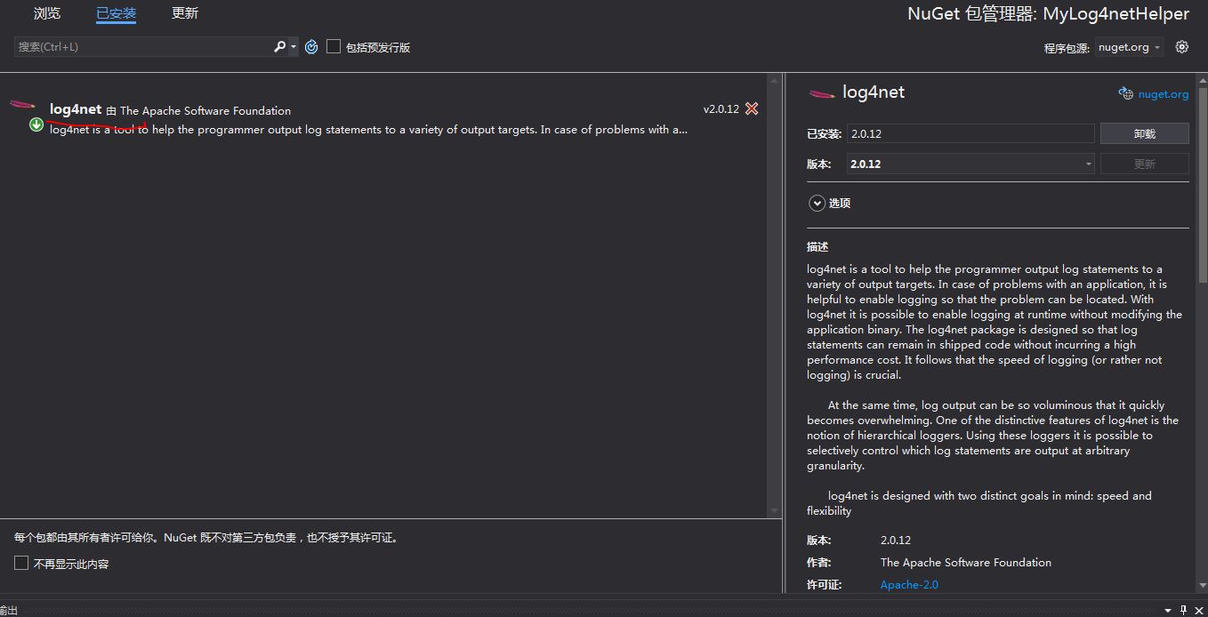
Task: Click the log4net icon in the details pane header
Action: (821, 92)
